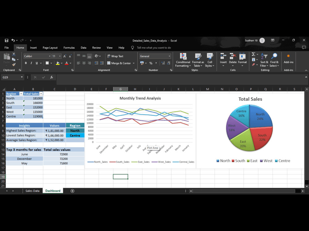Click the Copy icon in Clipboard group
The image size is (309, 231).
point(14,59)
